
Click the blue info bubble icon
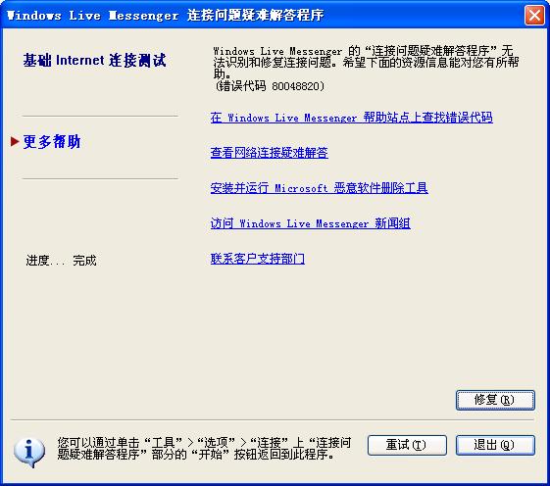29,453
